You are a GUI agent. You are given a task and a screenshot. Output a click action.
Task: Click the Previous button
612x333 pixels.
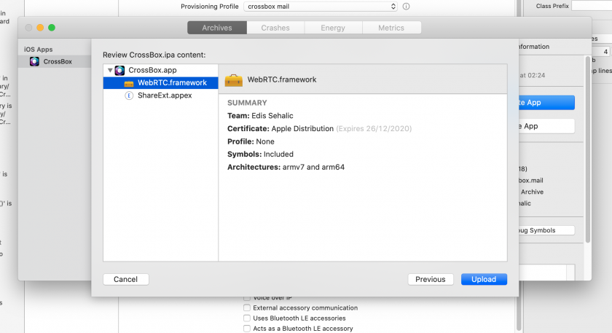click(431, 279)
